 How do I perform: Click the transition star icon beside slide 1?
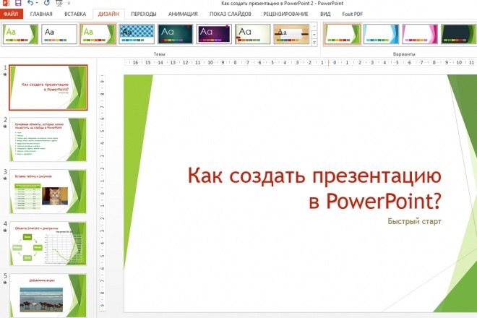(5, 74)
